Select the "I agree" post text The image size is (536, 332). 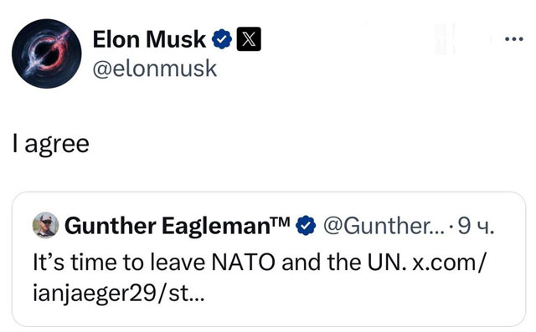51,144
